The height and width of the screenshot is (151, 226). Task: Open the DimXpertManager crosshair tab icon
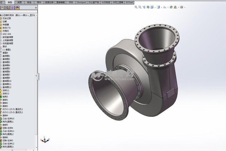(x=12, y=8)
